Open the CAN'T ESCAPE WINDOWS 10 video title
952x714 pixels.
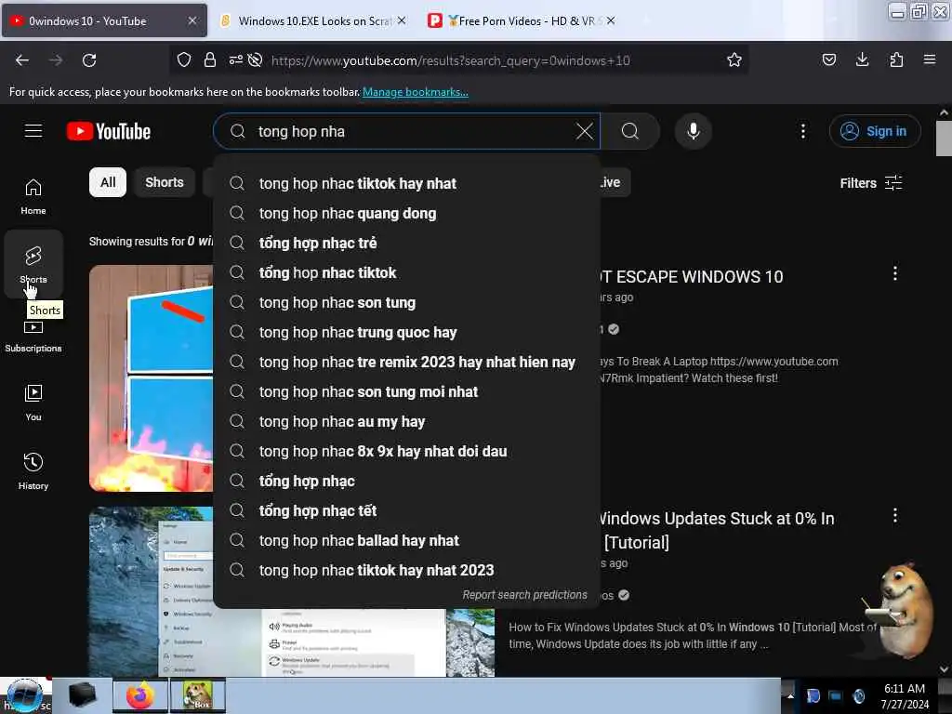coord(692,277)
